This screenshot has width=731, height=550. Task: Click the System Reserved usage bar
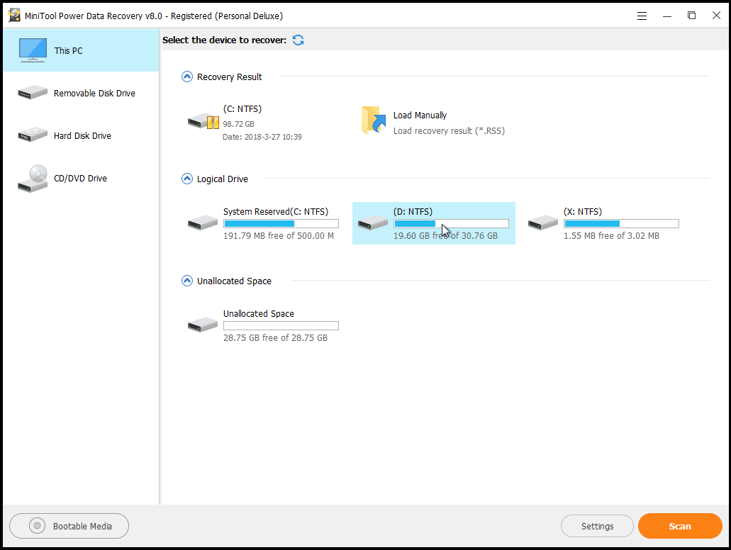281,224
